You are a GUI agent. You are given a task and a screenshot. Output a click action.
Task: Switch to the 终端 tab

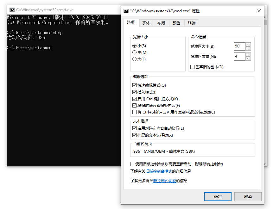coord(192,23)
